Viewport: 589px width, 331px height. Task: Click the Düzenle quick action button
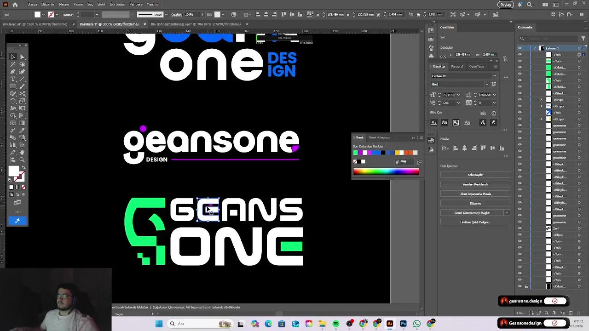click(475, 203)
